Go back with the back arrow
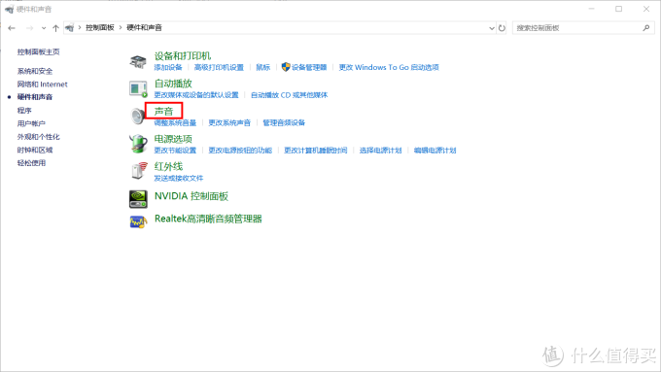The width and height of the screenshot is (661, 372). pyautogui.click(x=12, y=28)
